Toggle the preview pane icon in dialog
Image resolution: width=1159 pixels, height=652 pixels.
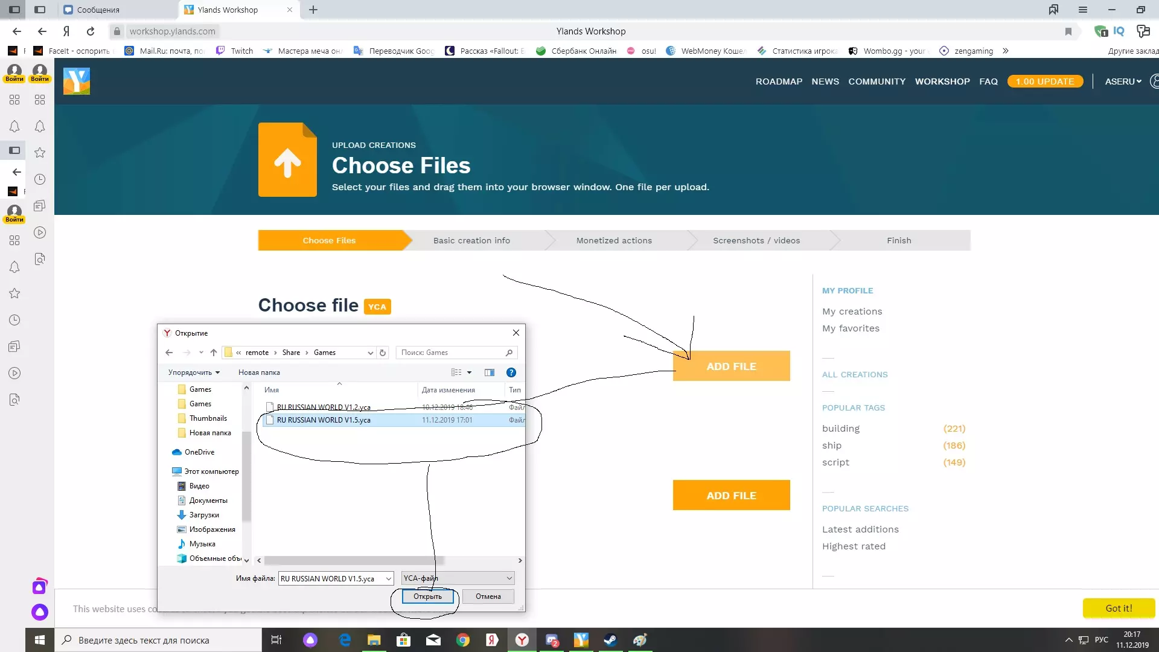[x=489, y=372]
